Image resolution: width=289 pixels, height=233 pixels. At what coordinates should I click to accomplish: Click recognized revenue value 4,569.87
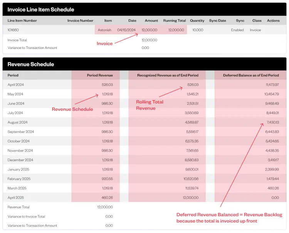[192, 122]
